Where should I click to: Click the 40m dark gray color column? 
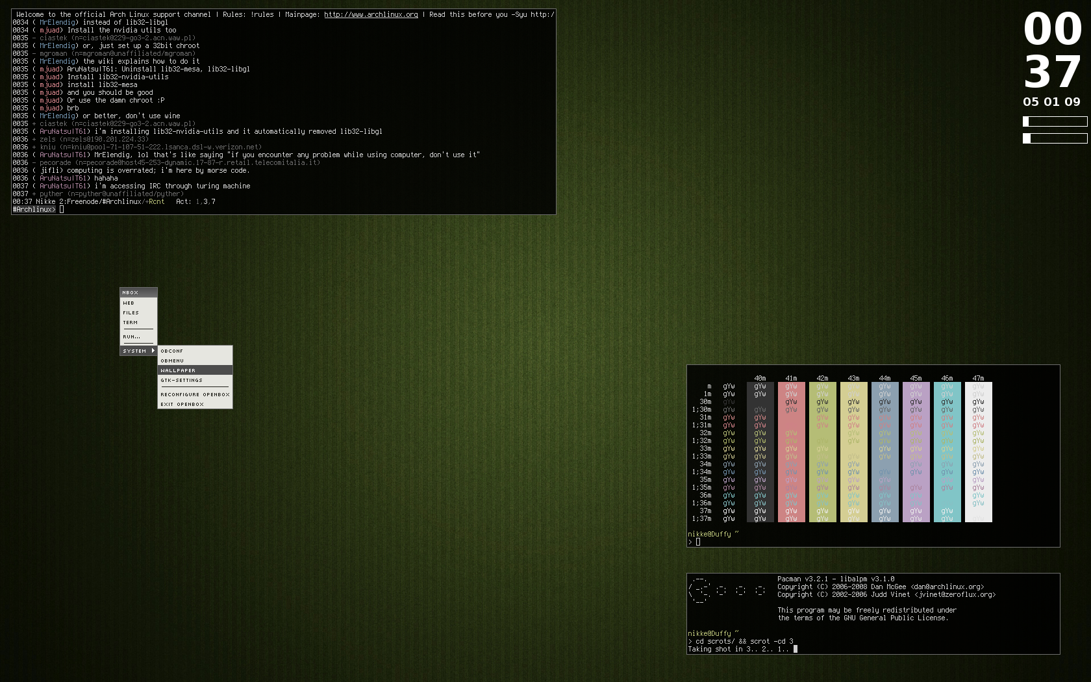click(760, 452)
